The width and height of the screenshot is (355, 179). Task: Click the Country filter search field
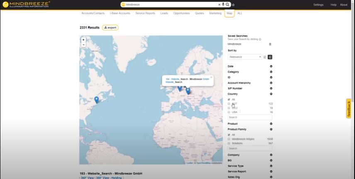pos(250,117)
